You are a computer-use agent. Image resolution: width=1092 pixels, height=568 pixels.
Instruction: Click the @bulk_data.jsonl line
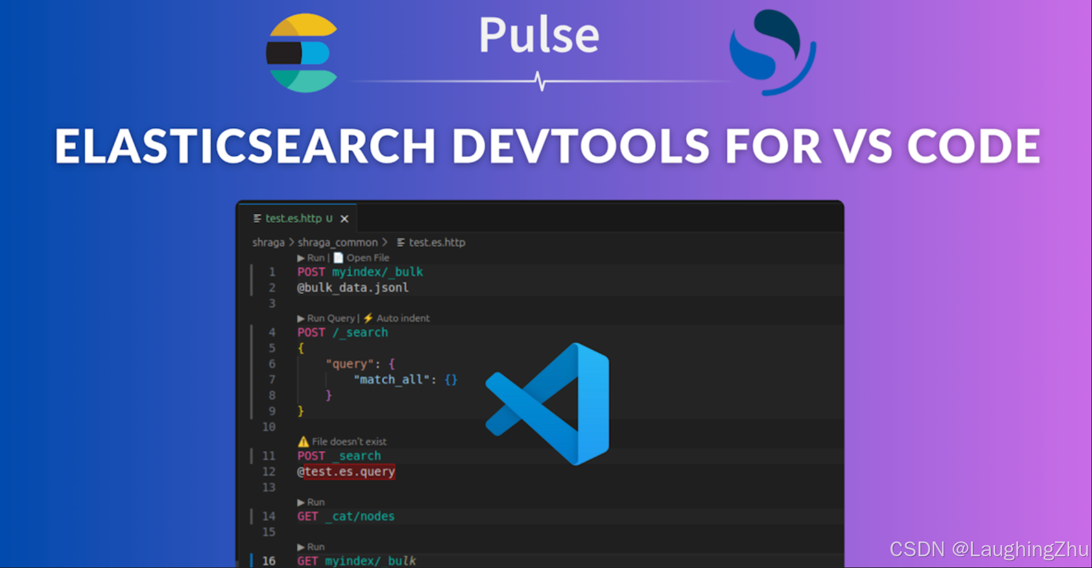click(353, 287)
